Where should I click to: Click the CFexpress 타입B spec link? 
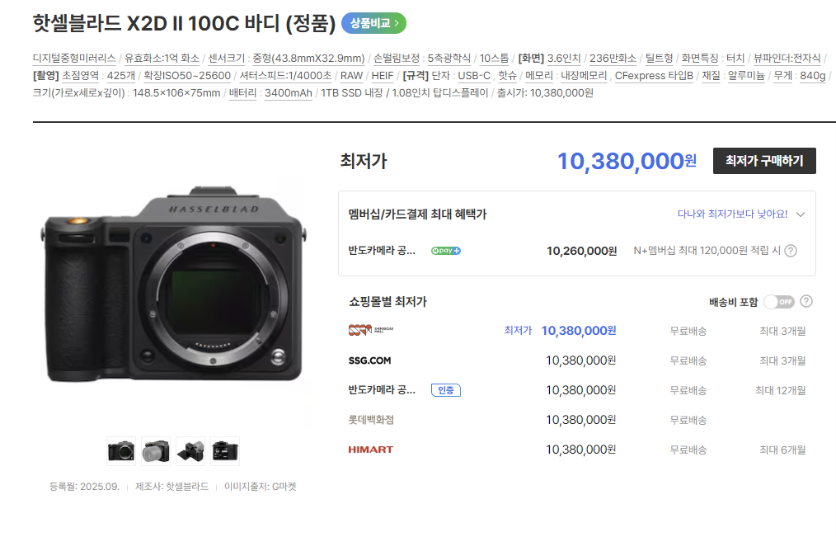[x=654, y=76]
